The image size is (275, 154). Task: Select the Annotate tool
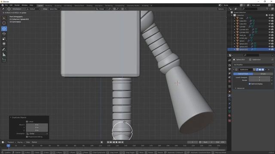tap(4, 50)
